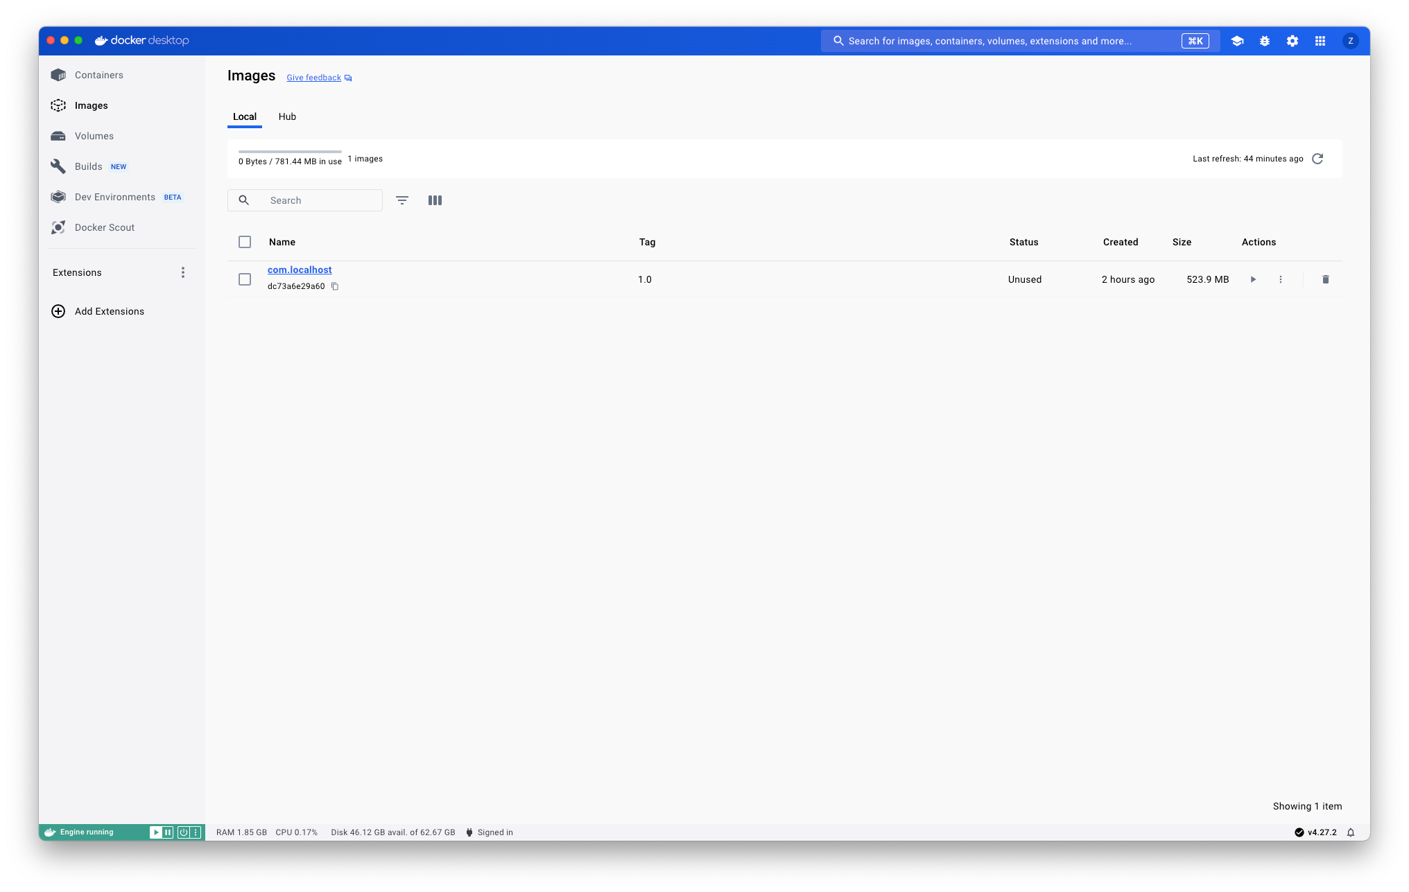Toggle the select-all images checkbox
Viewport: 1409px width, 892px height.
[245, 242]
